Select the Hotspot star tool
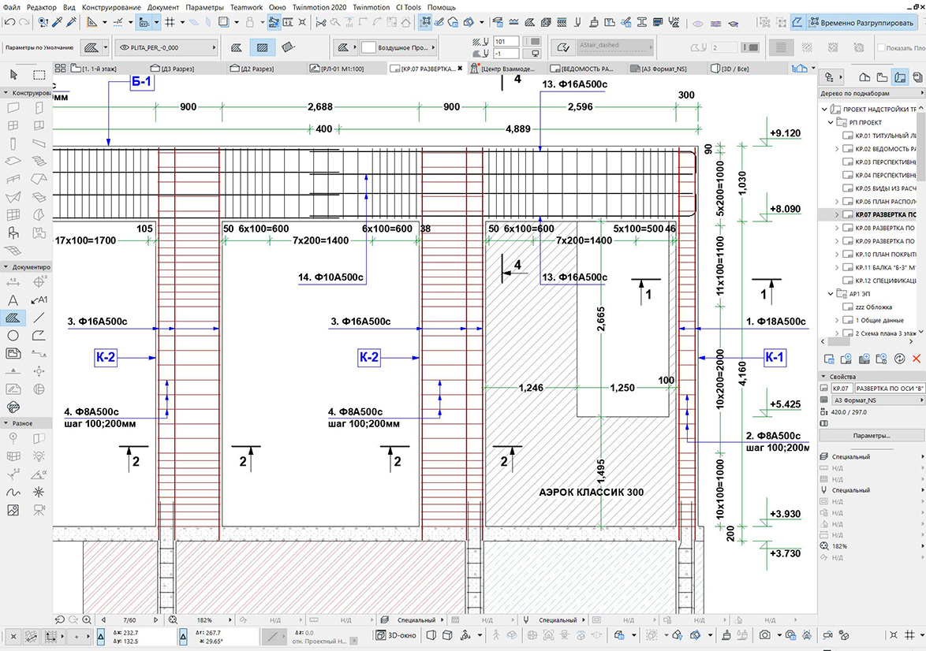The image size is (926, 651). pos(39,493)
